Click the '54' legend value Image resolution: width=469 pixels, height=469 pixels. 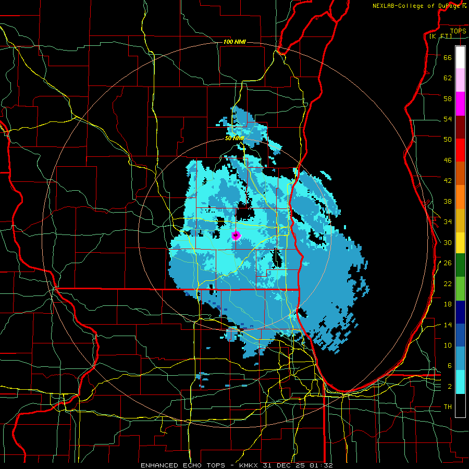point(448,119)
